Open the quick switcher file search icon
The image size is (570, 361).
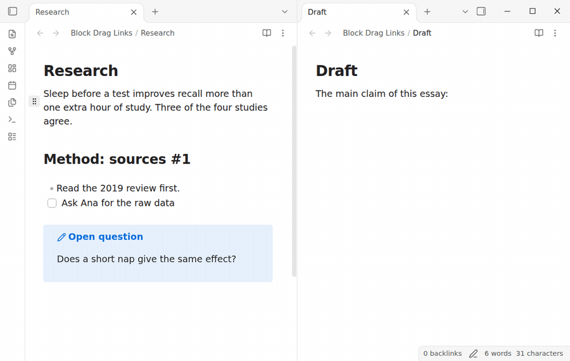pos(12,34)
